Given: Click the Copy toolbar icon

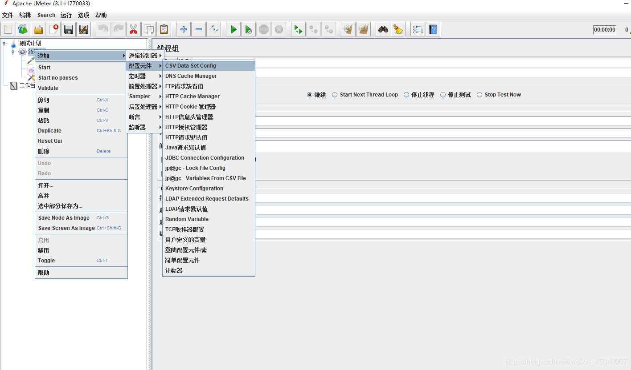Looking at the screenshot, I should pyautogui.click(x=149, y=30).
